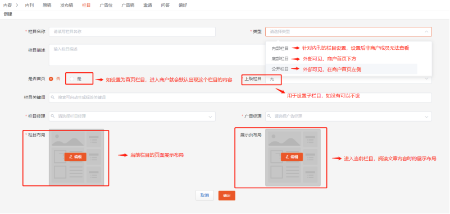Click the 栏目名称 input field
The width and height of the screenshot is (450, 214).
[x=132, y=32]
